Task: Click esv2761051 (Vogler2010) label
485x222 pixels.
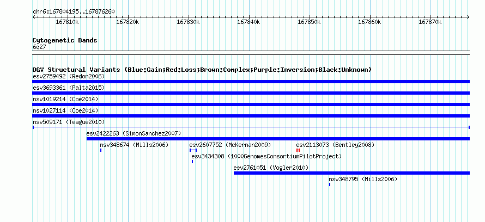Action: pos(271,168)
